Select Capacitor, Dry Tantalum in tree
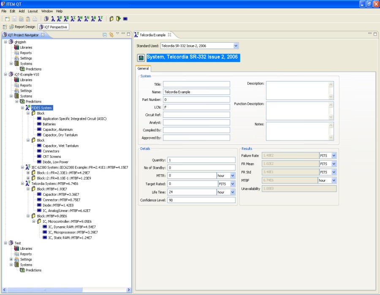 [x=60, y=135]
